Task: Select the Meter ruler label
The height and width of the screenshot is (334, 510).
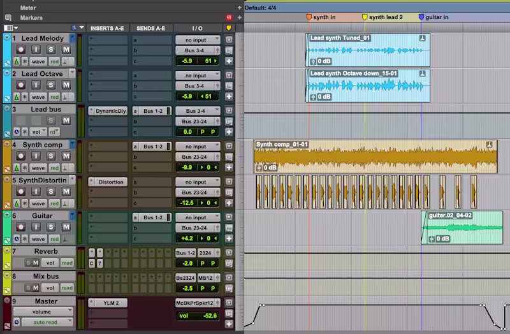Action: [28, 8]
